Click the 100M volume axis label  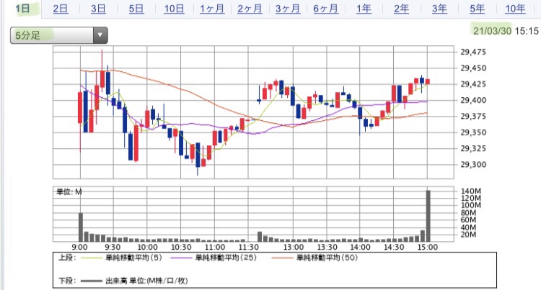[470, 205]
